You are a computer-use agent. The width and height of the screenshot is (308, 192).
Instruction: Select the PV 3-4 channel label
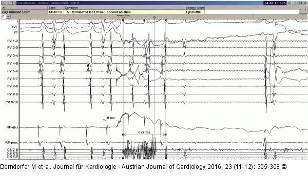pos(12,55)
